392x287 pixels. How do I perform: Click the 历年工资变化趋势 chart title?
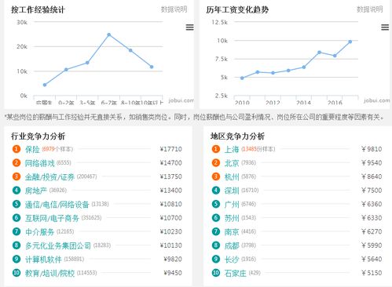(x=237, y=9)
